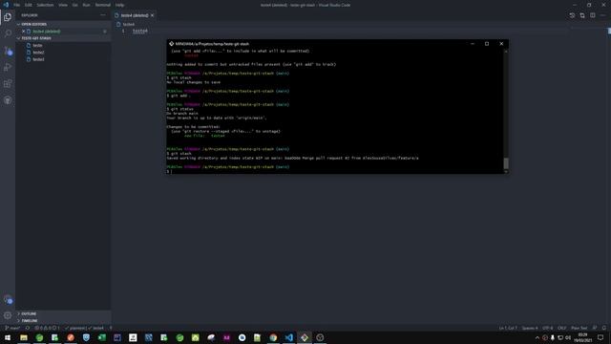The image size is (611, 344).
Task: Open the Extensions view in activity bar
Action: click(x=8, y=83)
